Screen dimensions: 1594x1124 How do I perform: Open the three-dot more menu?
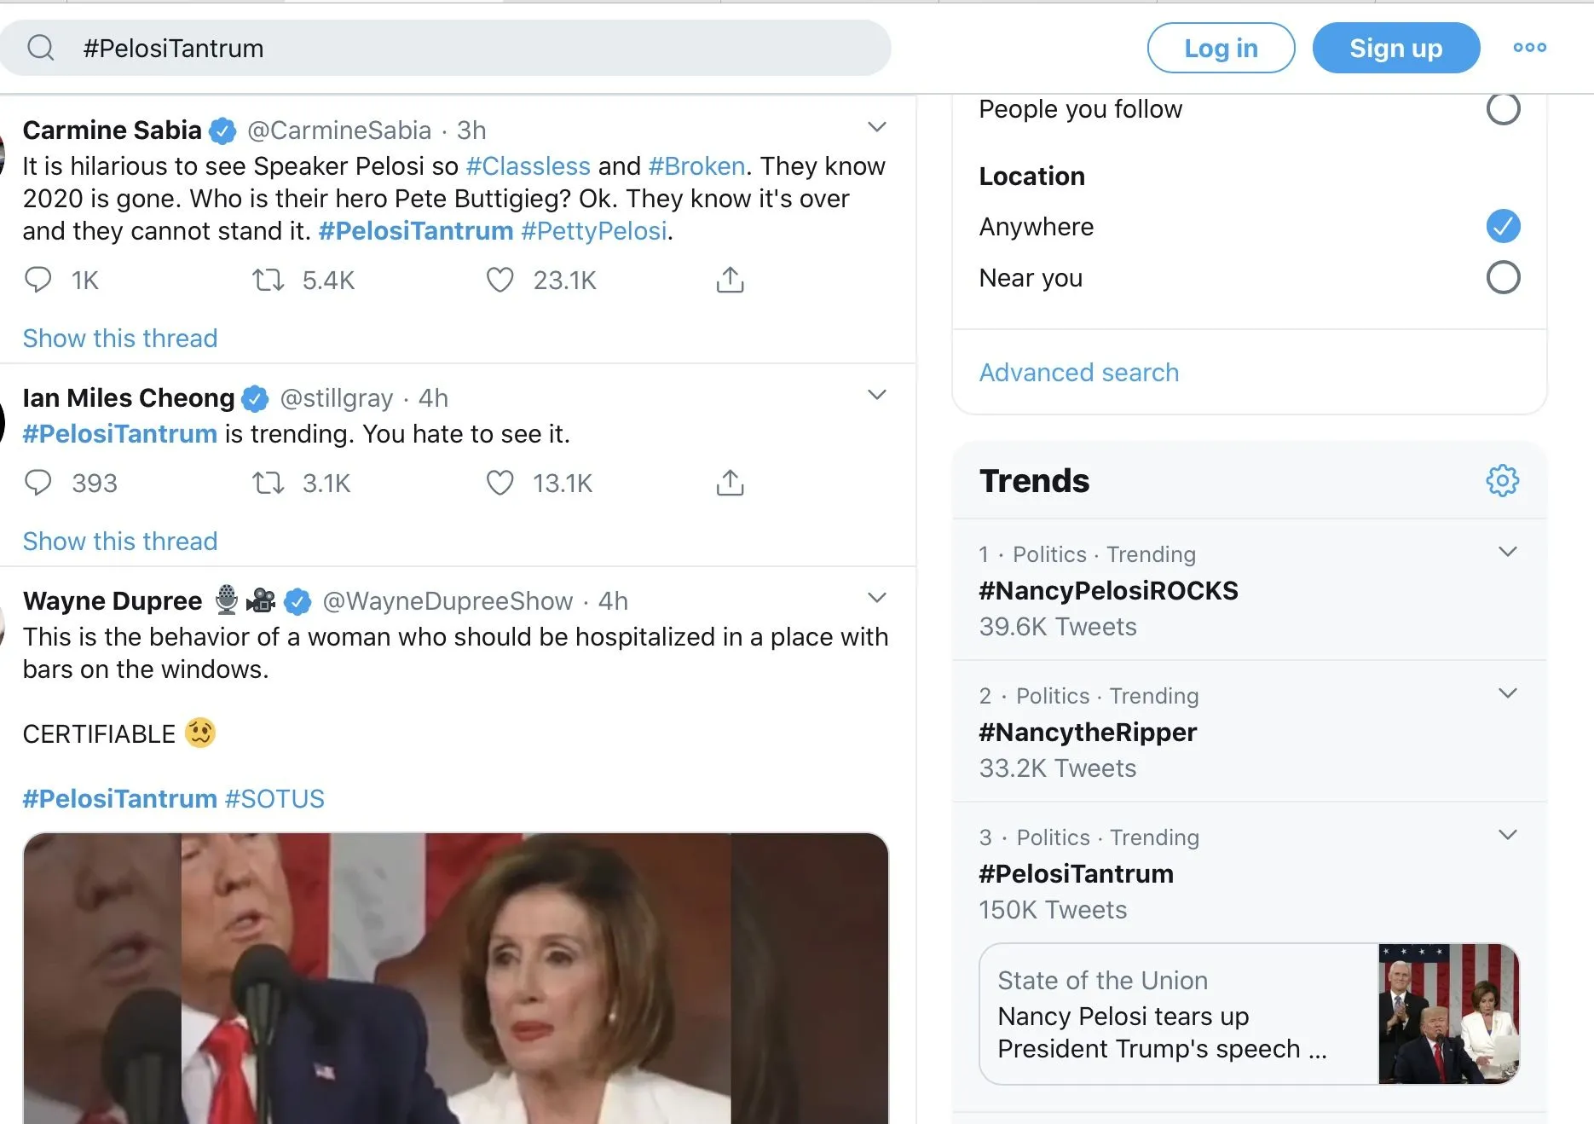pyautogui.click(x=1529, y=48)
